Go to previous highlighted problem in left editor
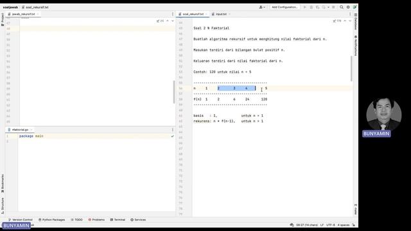The image size is (411, 231). tap(168, 21)
